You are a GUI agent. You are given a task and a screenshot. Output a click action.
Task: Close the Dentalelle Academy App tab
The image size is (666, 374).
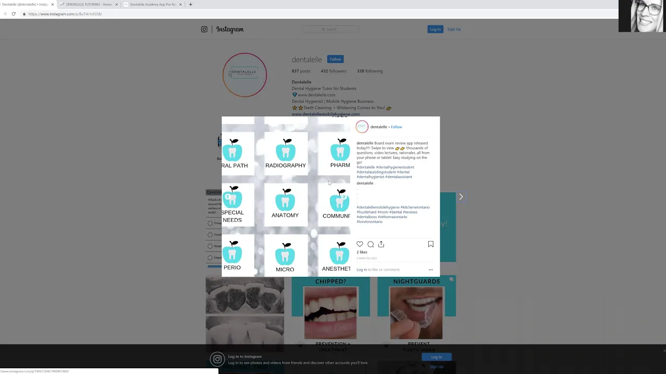[181, 4]
